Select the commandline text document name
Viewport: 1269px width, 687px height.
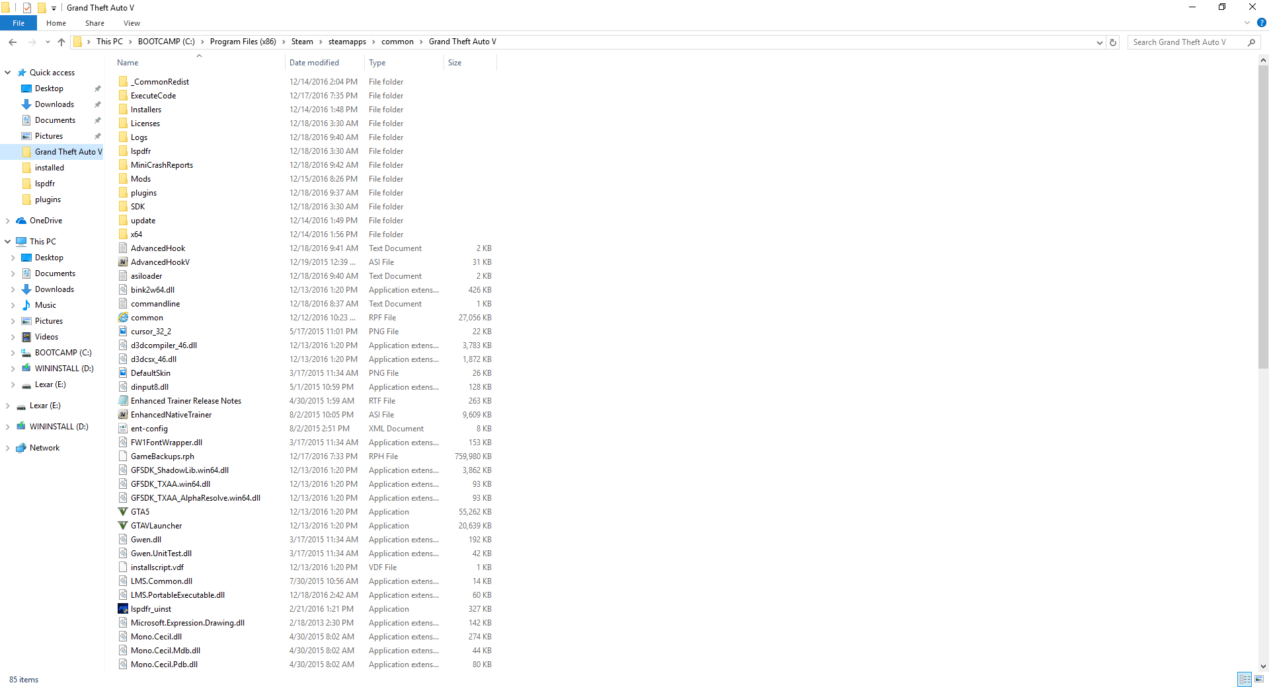point(155,304)
